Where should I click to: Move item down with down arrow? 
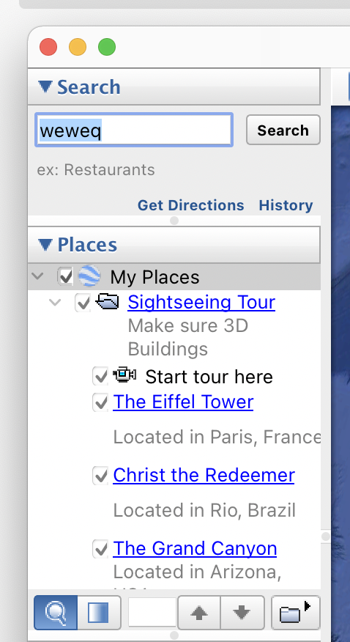tap(242, 613)
